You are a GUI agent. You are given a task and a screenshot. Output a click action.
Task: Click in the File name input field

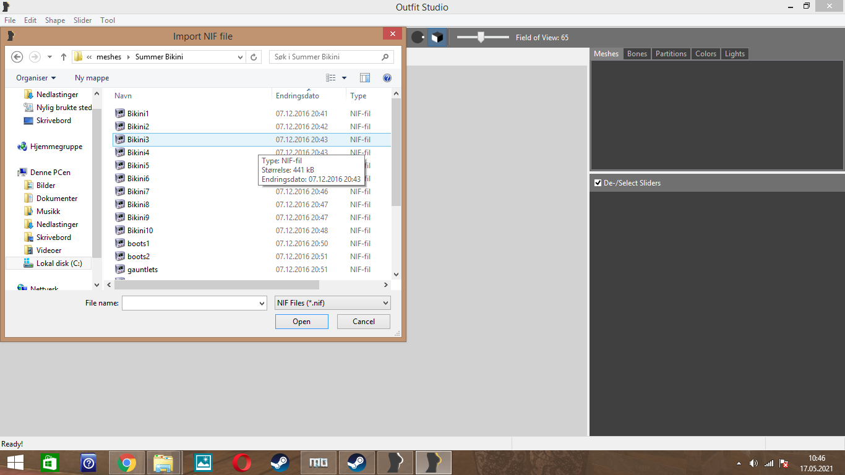point(190,303)
